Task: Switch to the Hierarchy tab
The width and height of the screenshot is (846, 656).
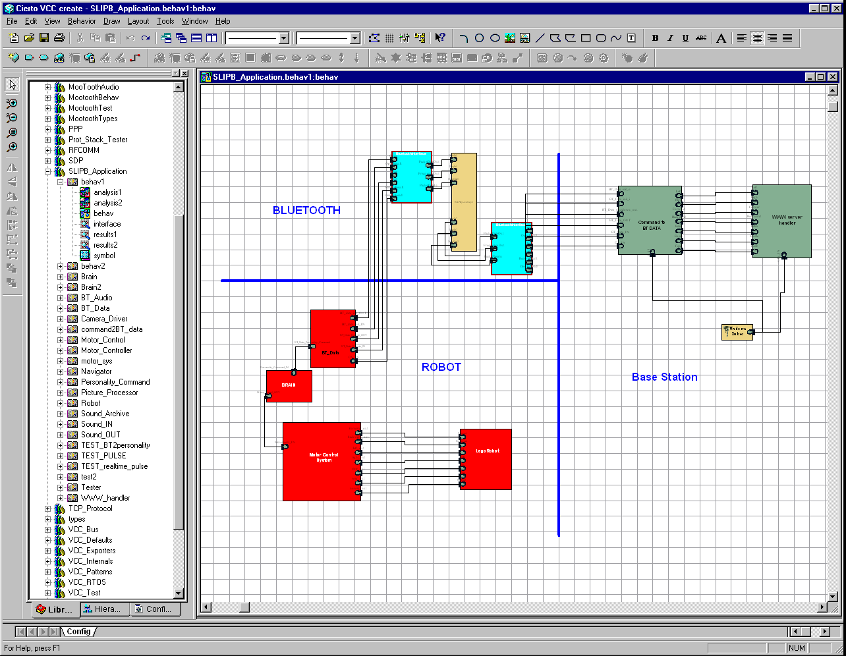Action: click(x=105, y=609)
